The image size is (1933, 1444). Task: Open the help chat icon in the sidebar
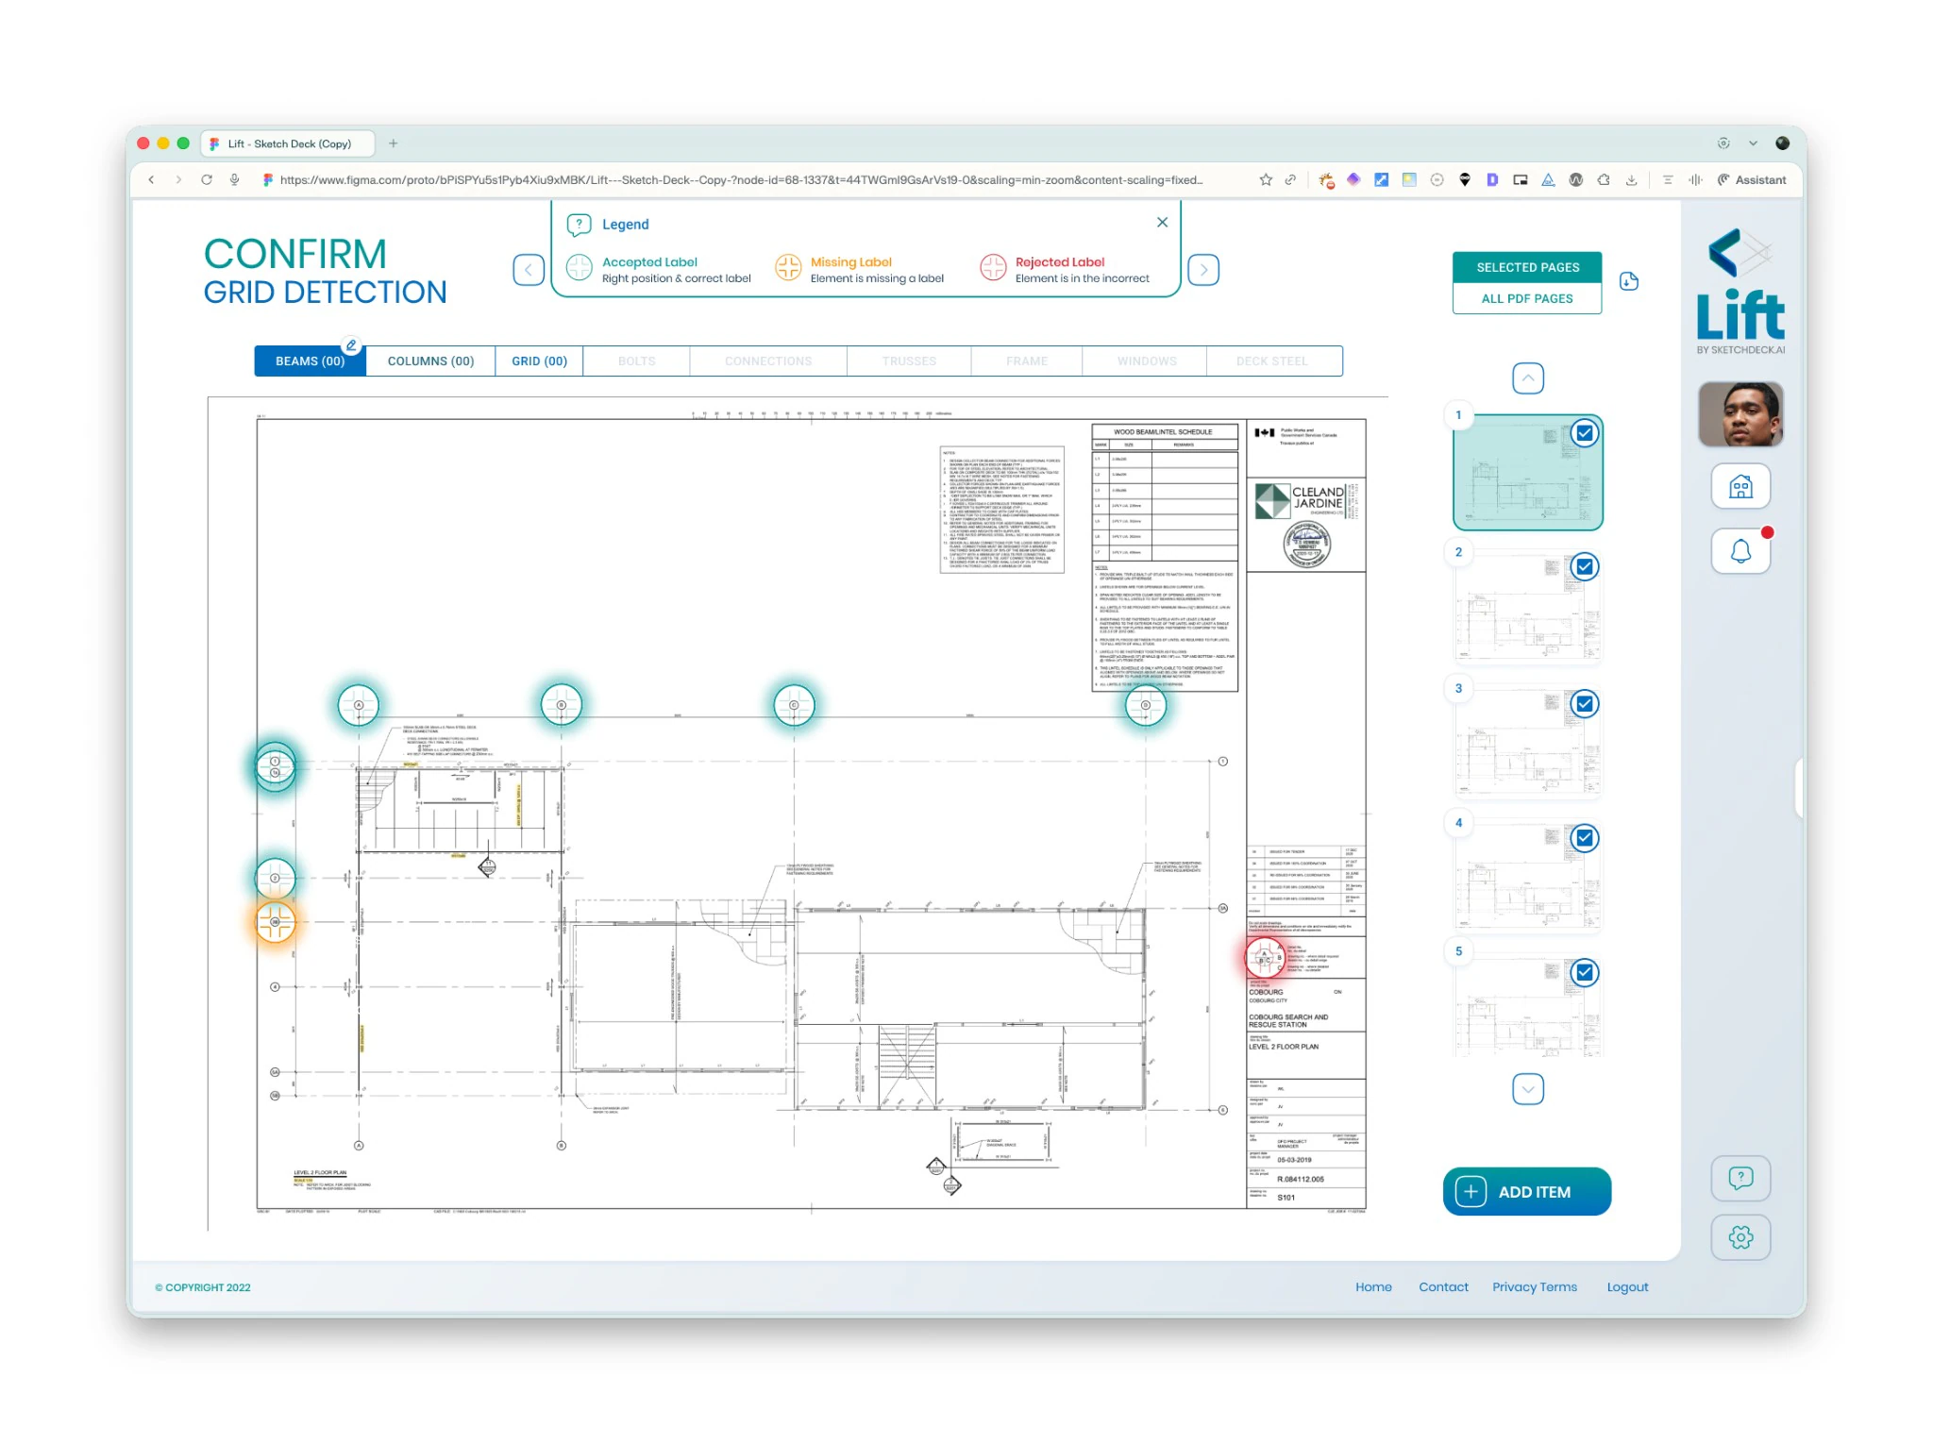pyautogui.click(x=1740, y=1177)
